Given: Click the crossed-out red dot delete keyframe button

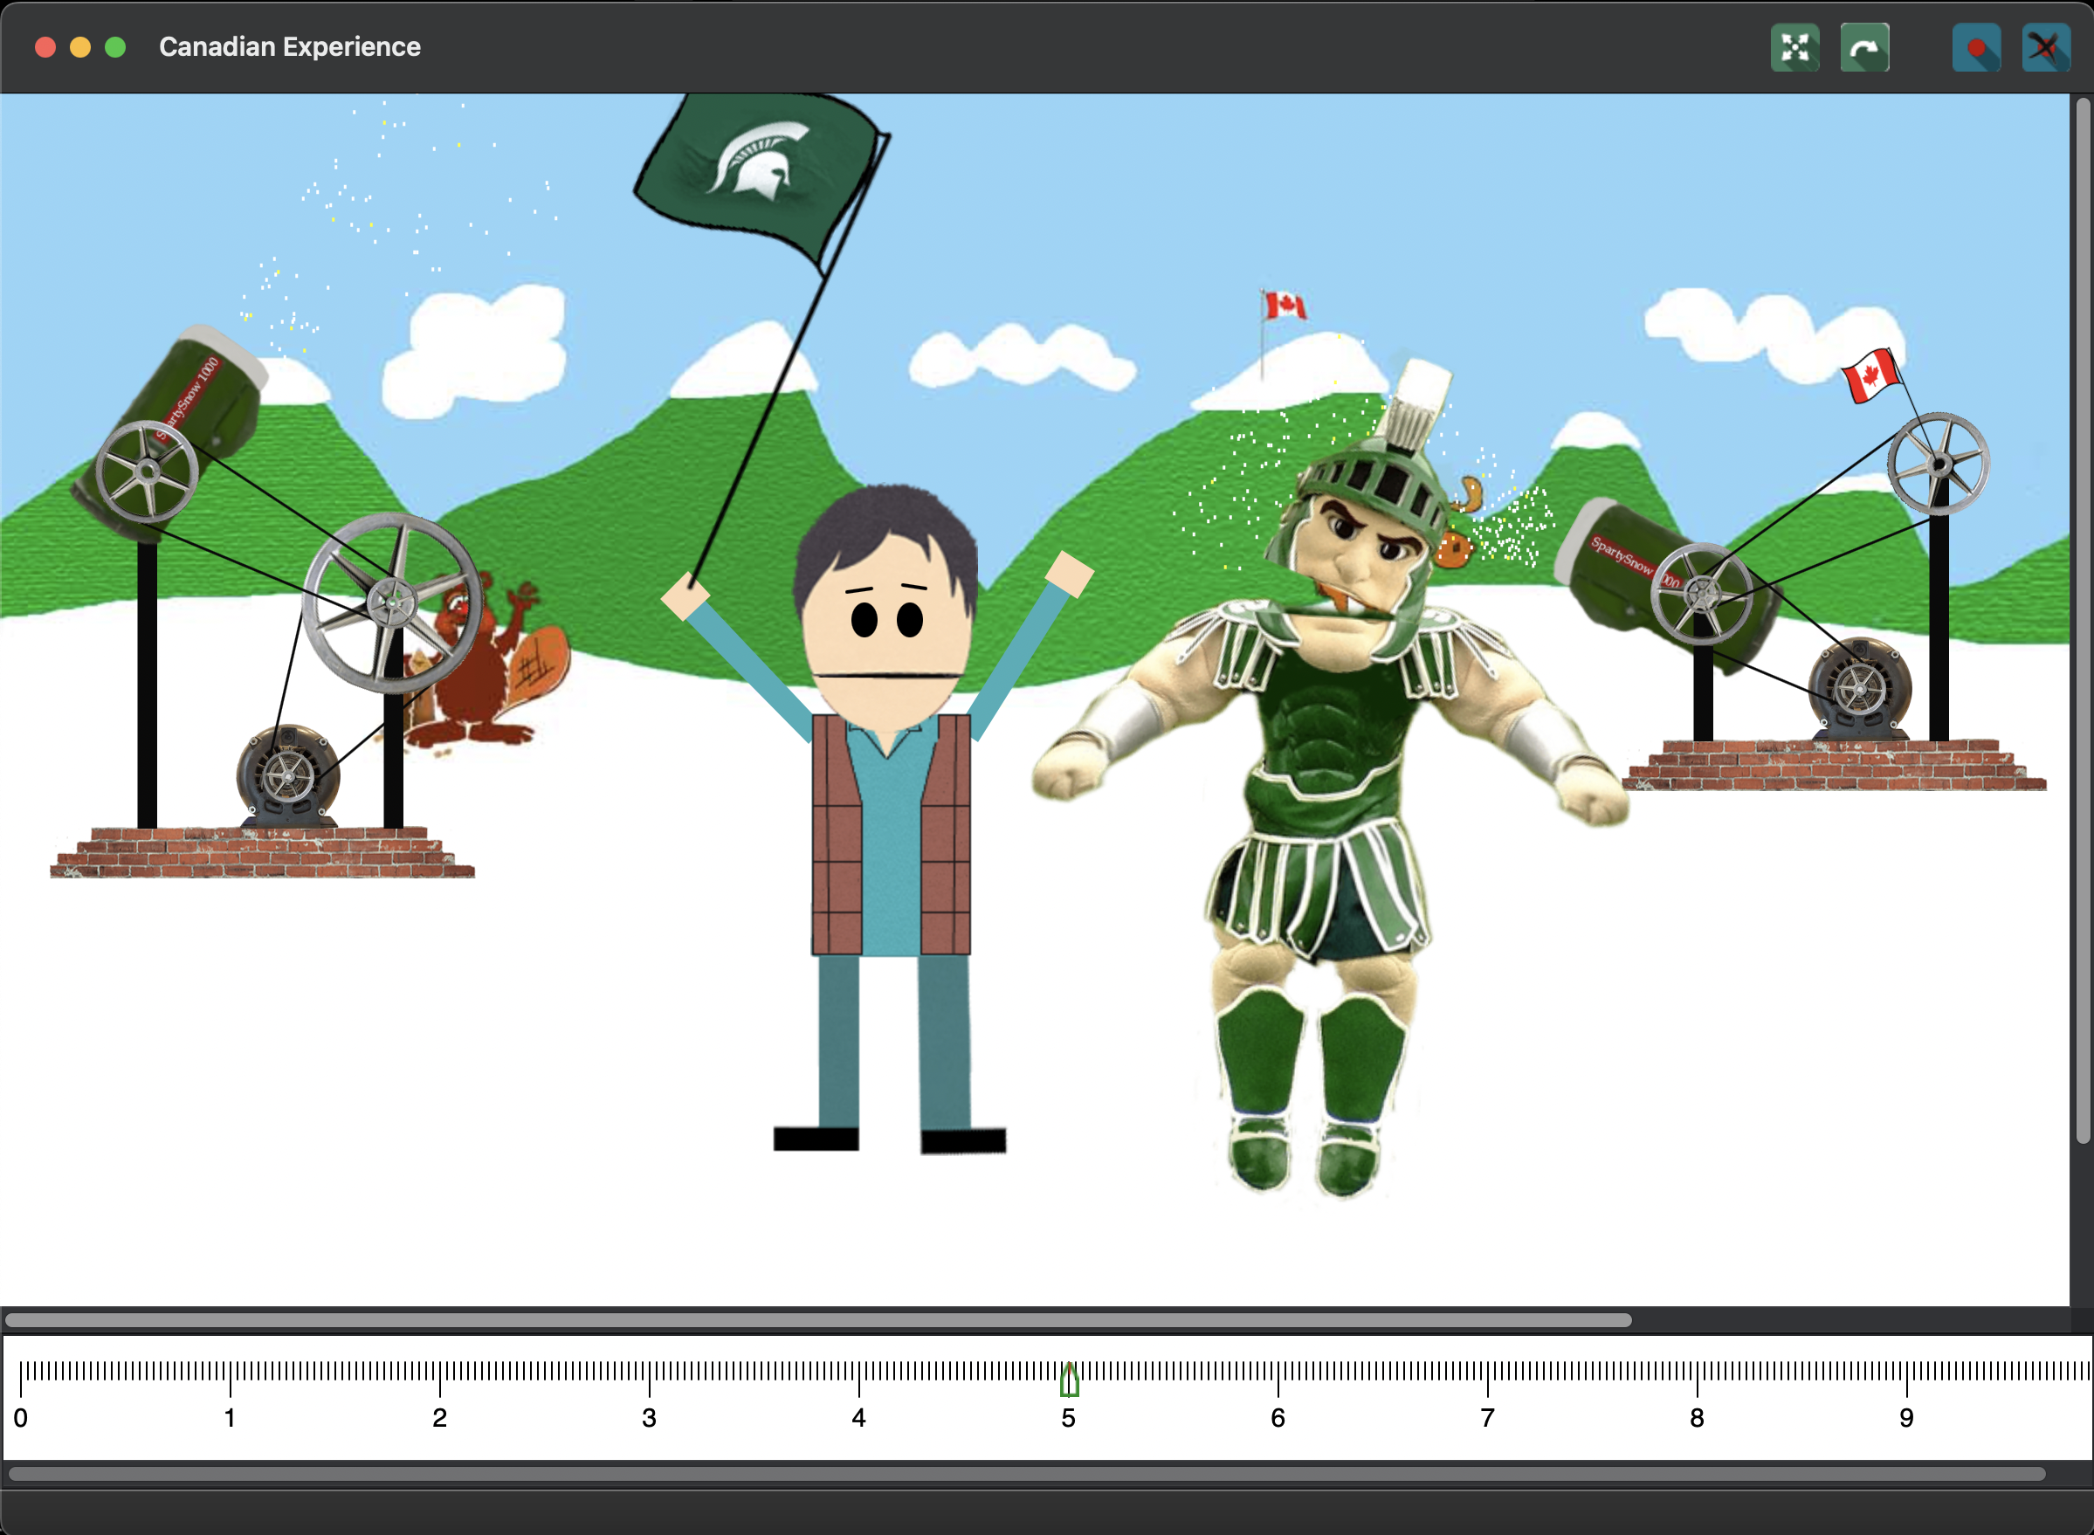Looking at the screenshot, I should [2046, 47].
